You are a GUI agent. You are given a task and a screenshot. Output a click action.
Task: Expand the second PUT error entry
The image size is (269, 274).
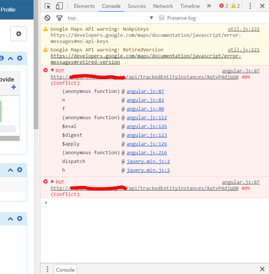tap(53, 182)
